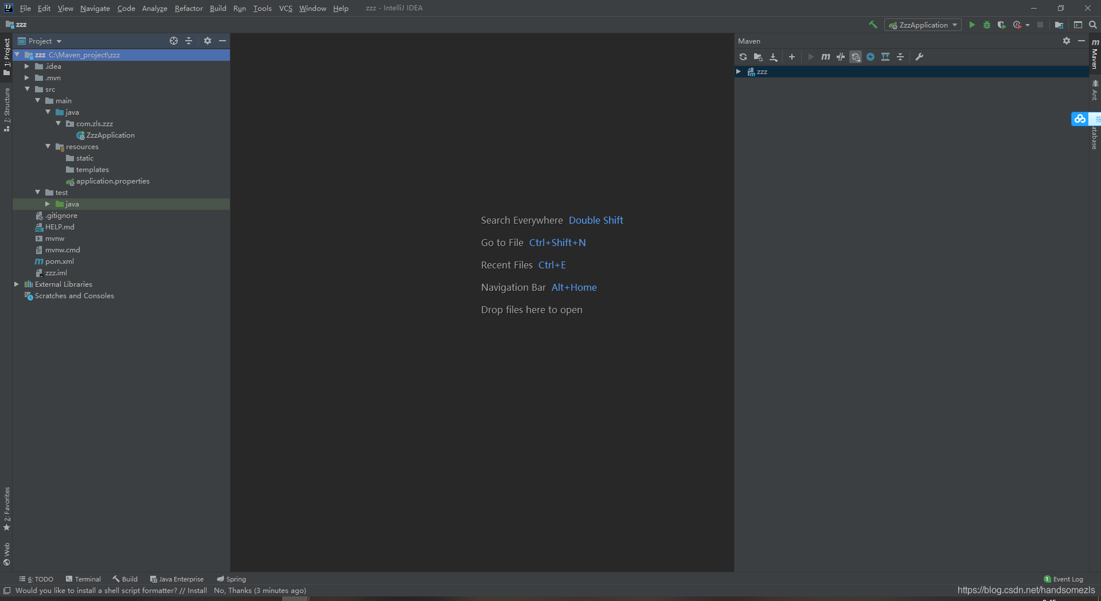
Task: Open the Build tool window button
Action: click(125, 579)
